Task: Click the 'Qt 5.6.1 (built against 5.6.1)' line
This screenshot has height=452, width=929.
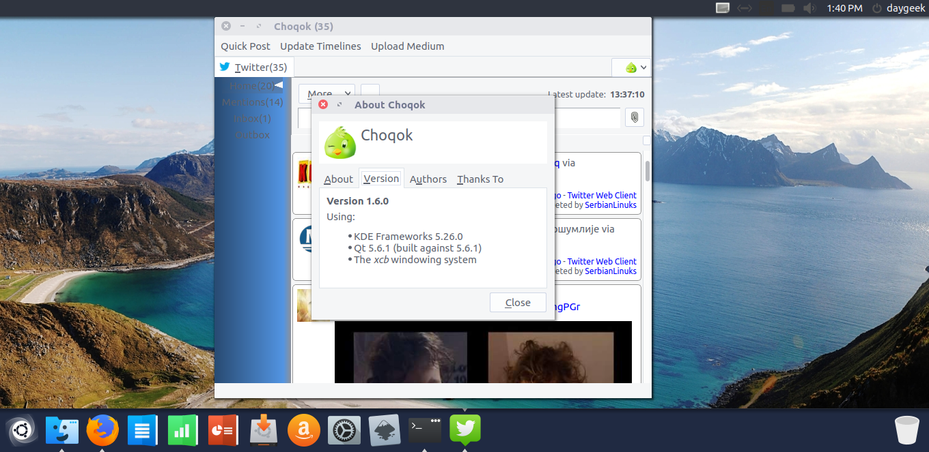Action: coord(417,248)
